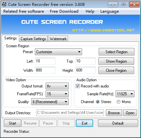Expand the Quality dropdown
141x138 pixels.
tap(50, 102)
